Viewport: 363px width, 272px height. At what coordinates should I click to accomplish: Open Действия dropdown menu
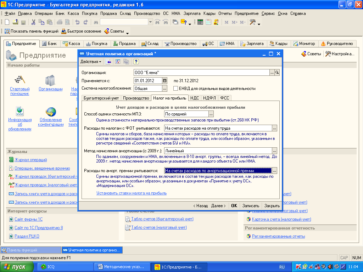[91, 62]
